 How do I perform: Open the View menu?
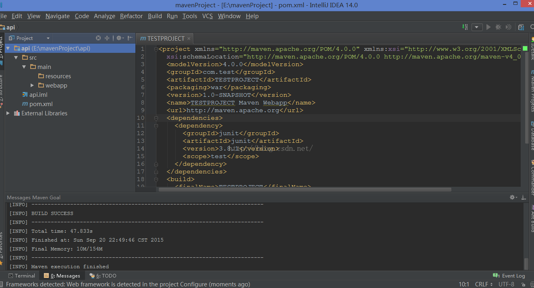click(33, 16)
